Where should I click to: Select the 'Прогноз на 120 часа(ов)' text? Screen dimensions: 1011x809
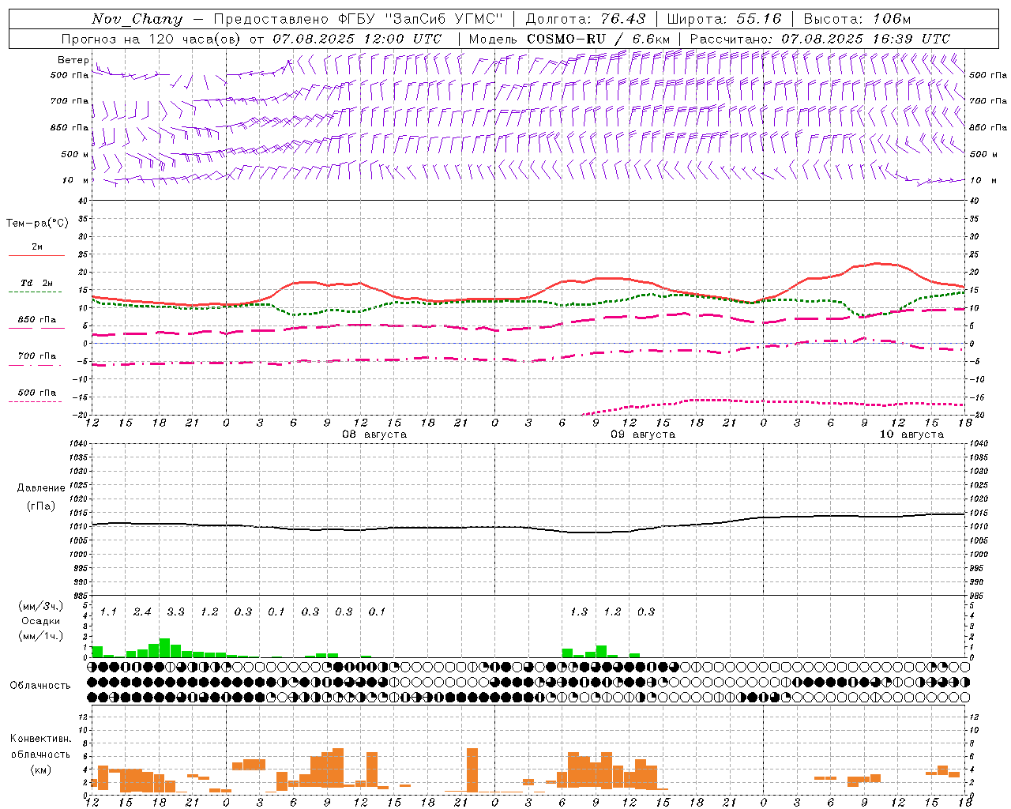coord(151,39)
